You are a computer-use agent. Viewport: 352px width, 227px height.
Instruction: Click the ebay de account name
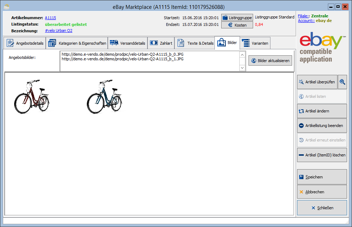[x=324, y=21]
